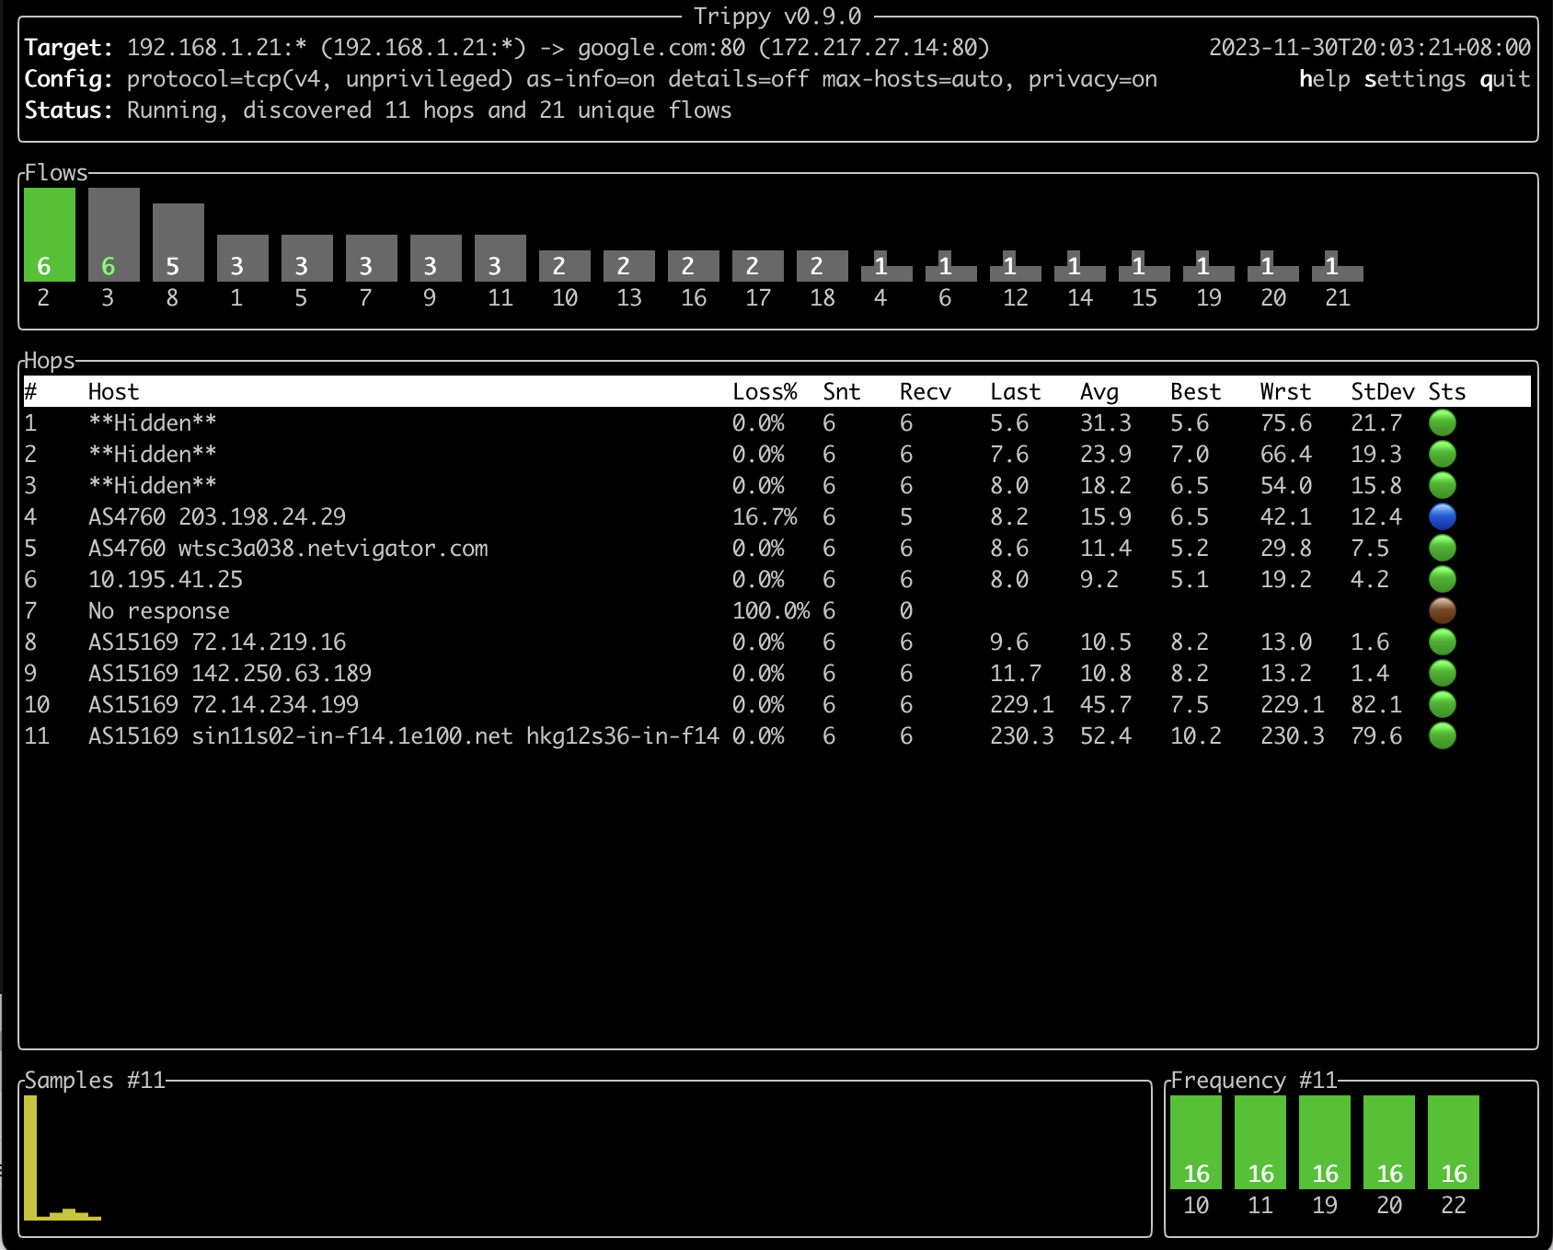Image resolution: width=1553 pixels, height=1250 pixels.
Task: Select hop row wtsc3a038.netvigator.com
Action: pos(776,548)
